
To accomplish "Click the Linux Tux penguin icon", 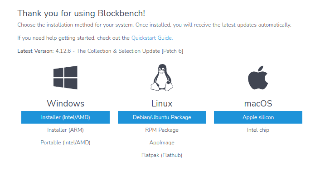I will click(x=162, y=78).
